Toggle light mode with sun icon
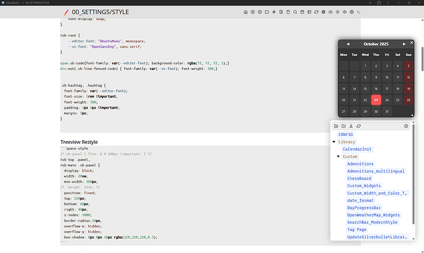Viewport: 424px width, 253px height. click(x=337, y=12)
